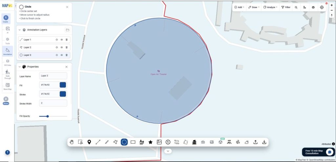Zoom out with the minus button
This screenshot has width=336, height=162.
(332, 10)
